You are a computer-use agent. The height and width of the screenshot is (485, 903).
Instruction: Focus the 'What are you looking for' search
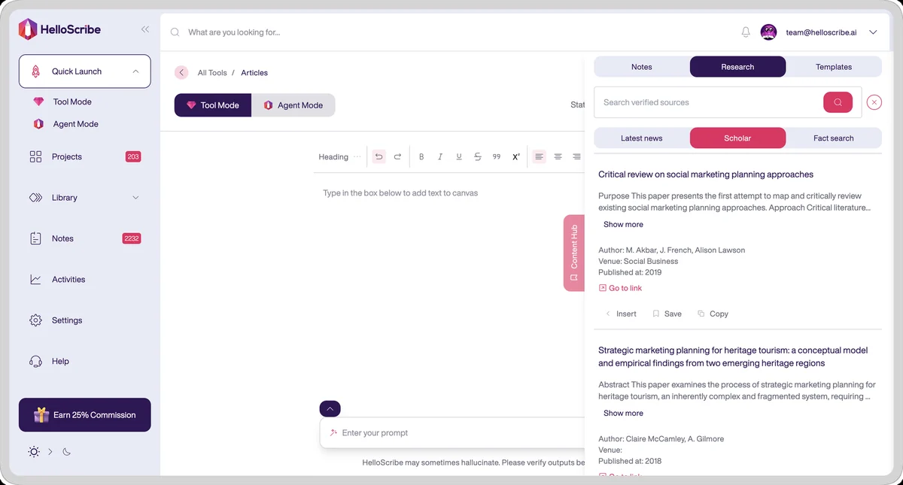(x=234, y=32)
